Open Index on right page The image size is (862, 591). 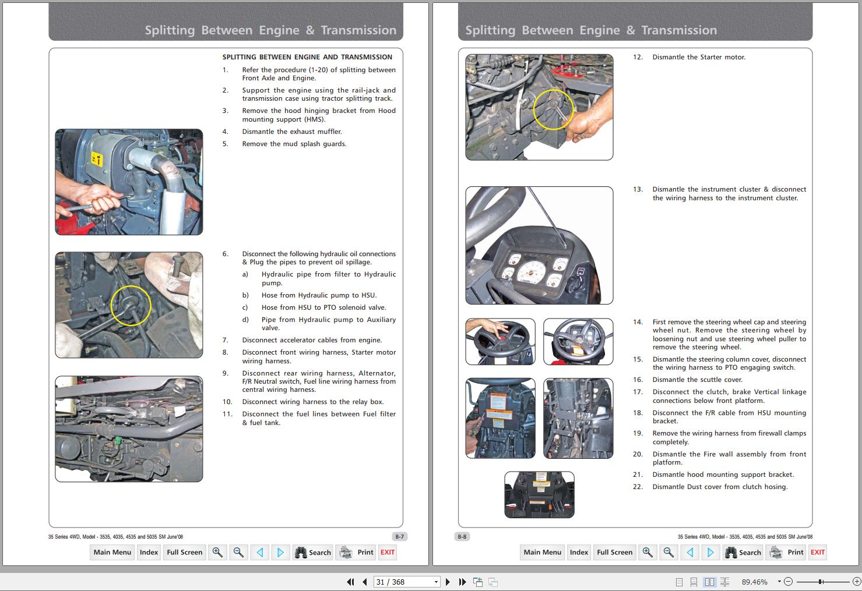coord(579,553)
